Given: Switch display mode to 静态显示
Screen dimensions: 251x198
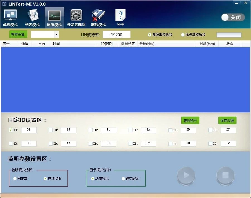Looking at the screenshot, I should [123, 178].
